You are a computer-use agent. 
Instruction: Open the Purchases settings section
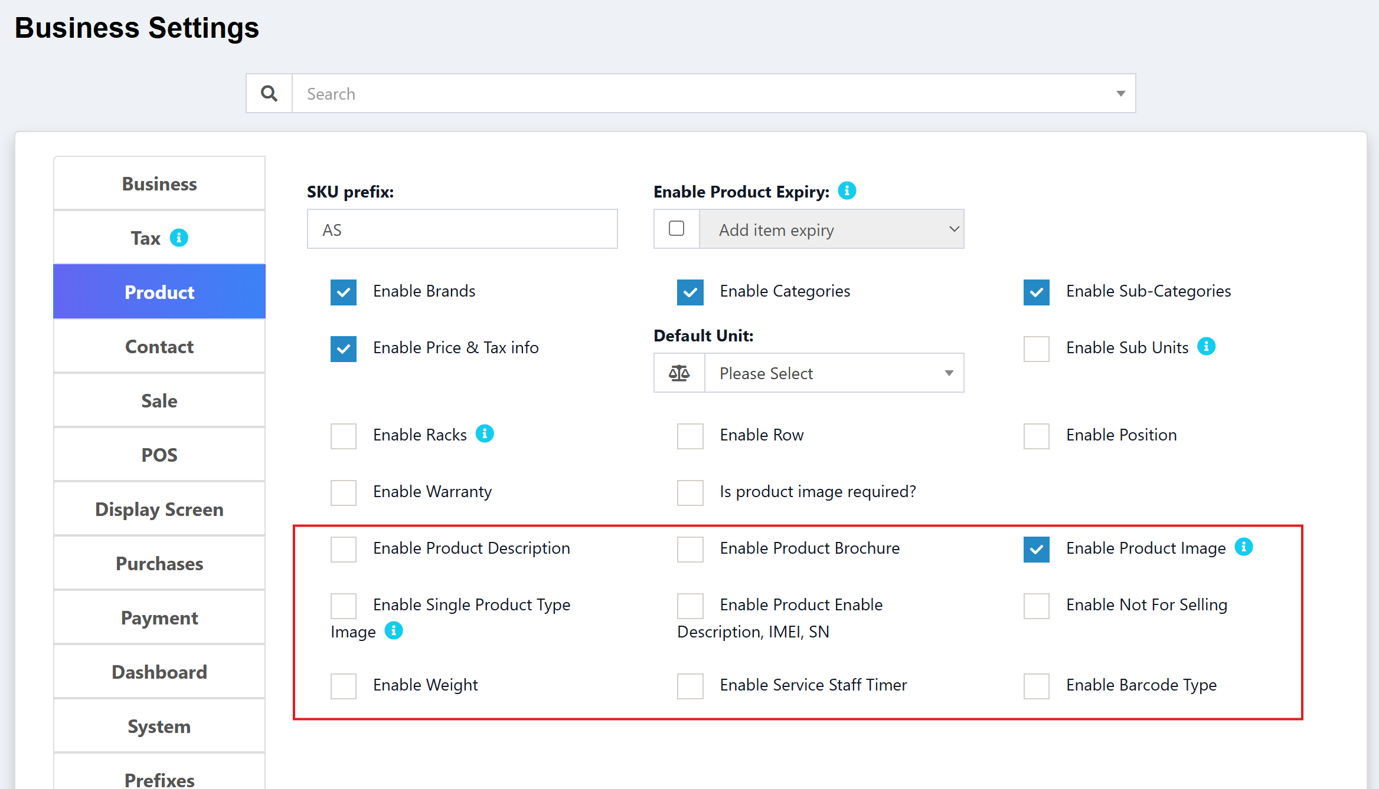159,563
